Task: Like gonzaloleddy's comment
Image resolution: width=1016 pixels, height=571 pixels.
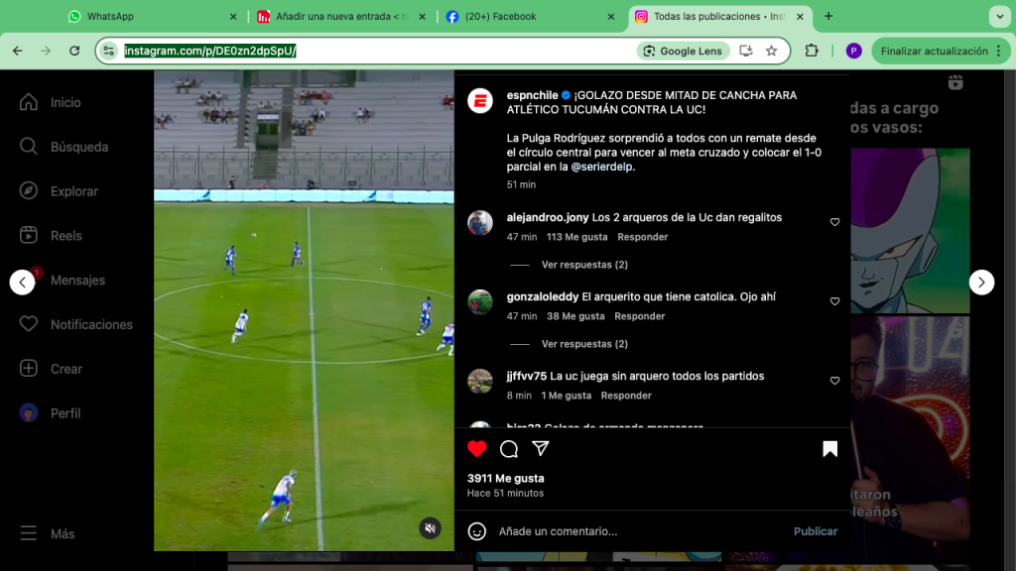Action: [834, 301]
